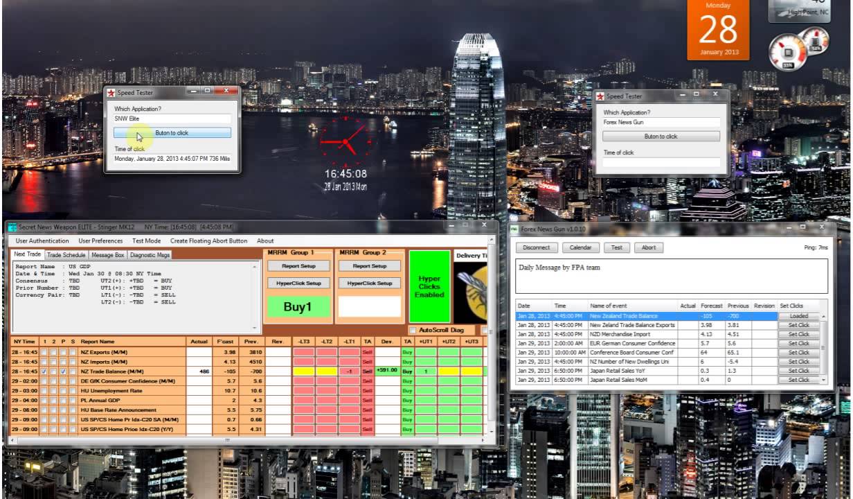853x499 pixels.
Task: Open the About menu
Action: click(x=265, y=241)
